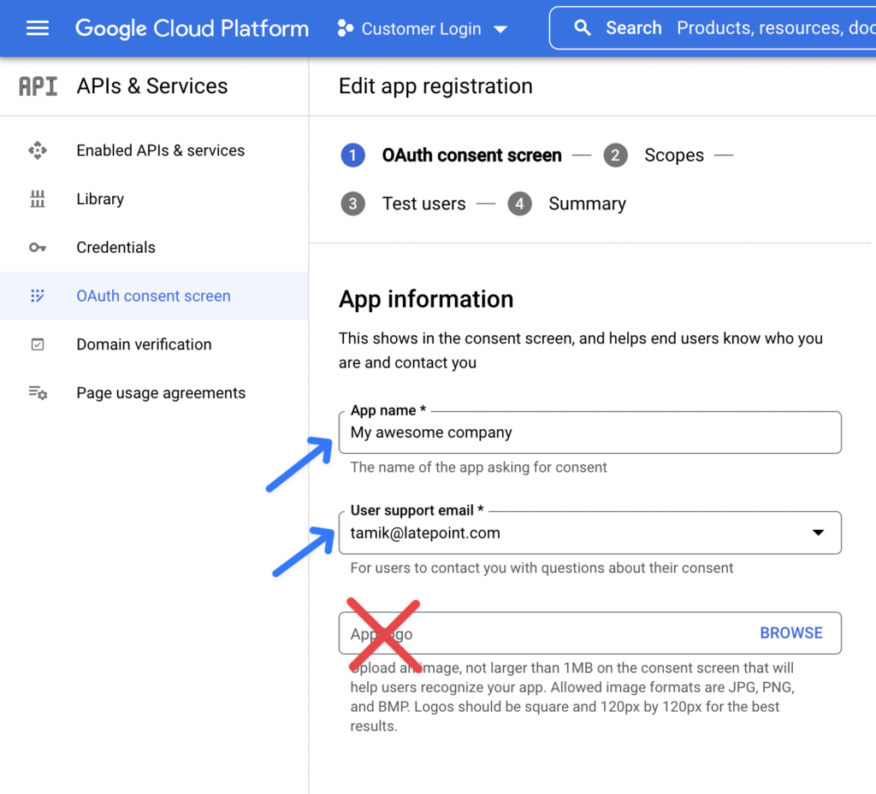
Task: Open the Customer Login project selector
Action: pos(422,27)
